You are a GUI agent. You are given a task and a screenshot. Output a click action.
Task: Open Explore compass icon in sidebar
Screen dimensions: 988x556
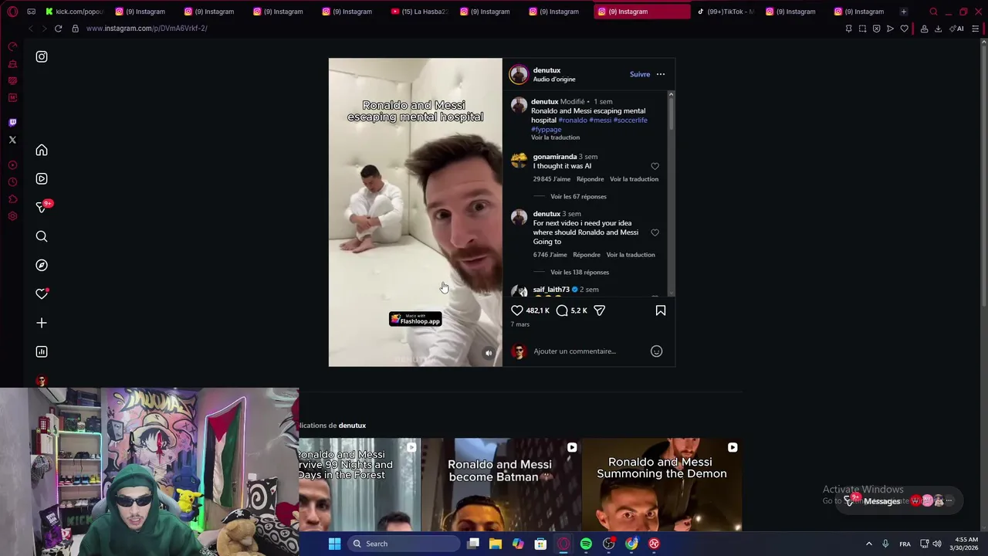coord(42,265)
